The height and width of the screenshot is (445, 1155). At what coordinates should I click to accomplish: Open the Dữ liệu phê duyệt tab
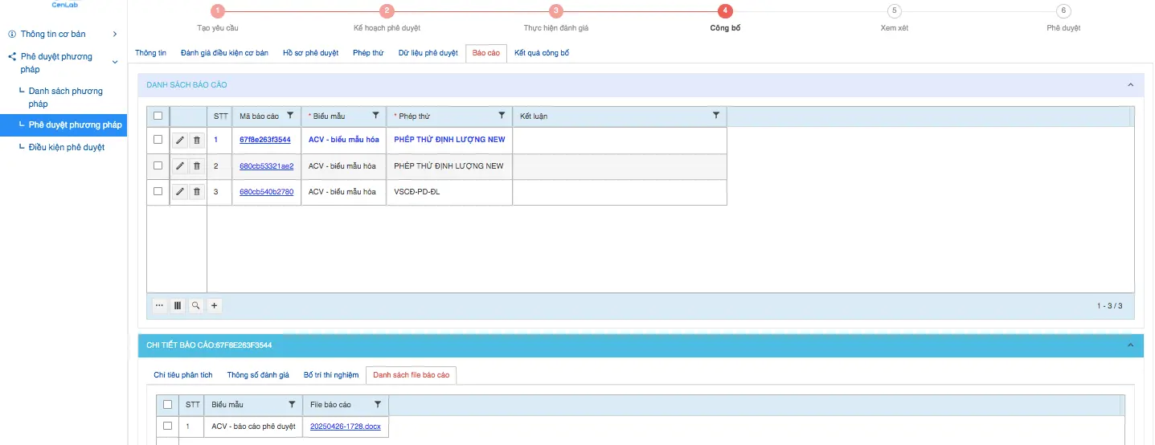coord(428,53)
